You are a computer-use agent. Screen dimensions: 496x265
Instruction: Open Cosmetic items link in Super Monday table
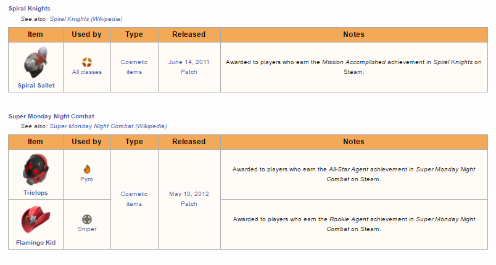[x=134, y=199]
